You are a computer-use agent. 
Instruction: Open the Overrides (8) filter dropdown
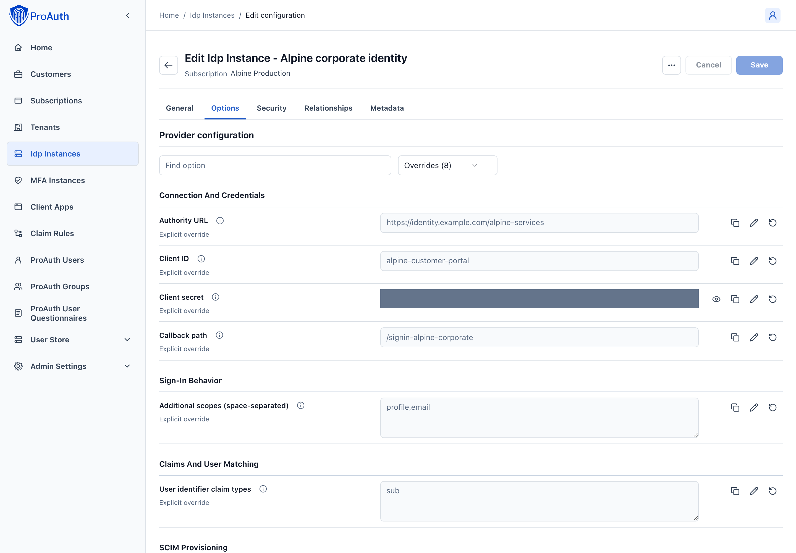tap(447, 165)
